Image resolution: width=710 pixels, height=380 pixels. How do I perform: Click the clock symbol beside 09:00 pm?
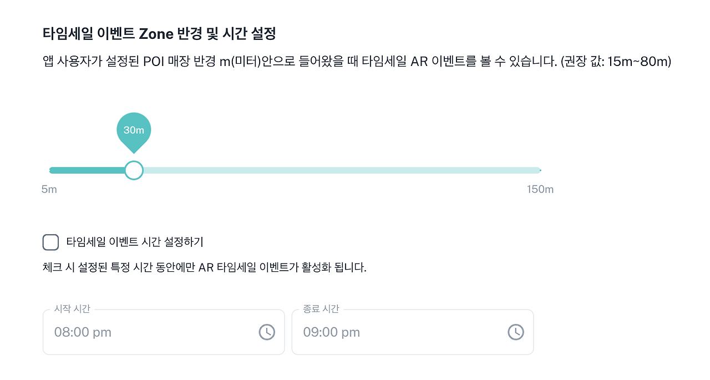point(515,332)
